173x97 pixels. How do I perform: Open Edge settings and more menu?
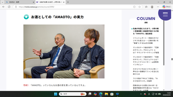(x=158, y=7)
